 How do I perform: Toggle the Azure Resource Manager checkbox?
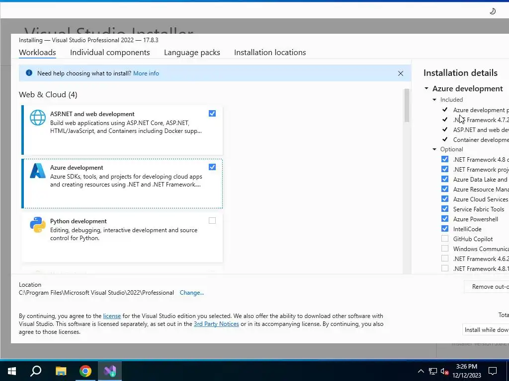[x=445, y=189]
